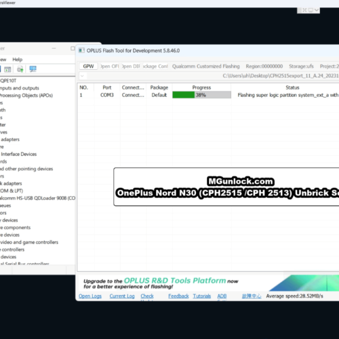Select Ports (COM & LPT) tree item
This screenshot has height=339, width=339.
point(12,191)
